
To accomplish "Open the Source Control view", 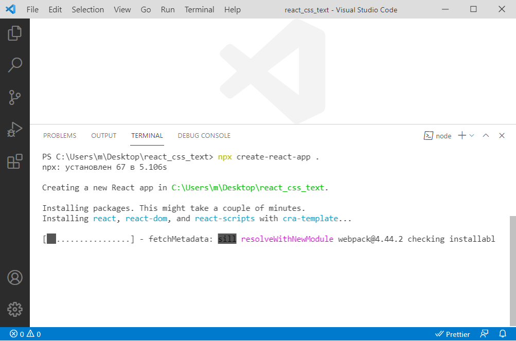I will (15, 97).
